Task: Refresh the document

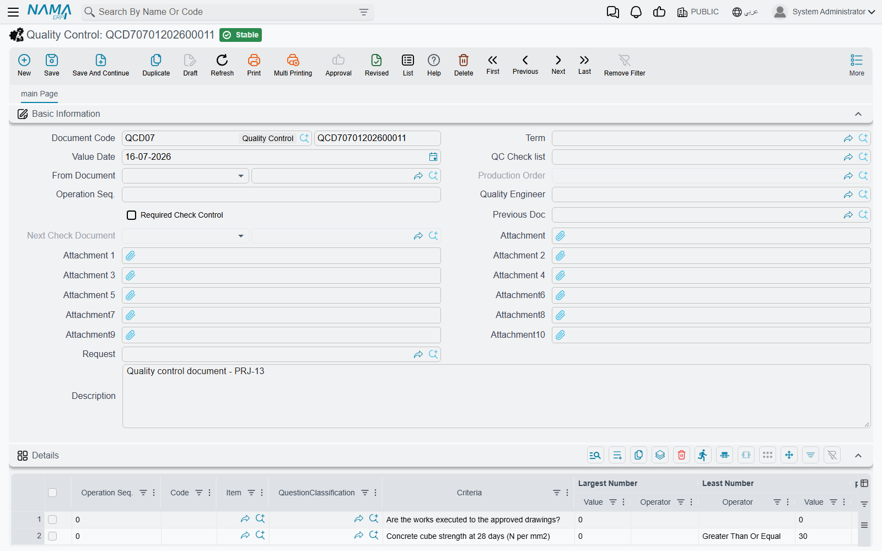Action: (x=222, y=65)
